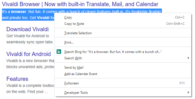Click the Bing icon in context menu

59,51
